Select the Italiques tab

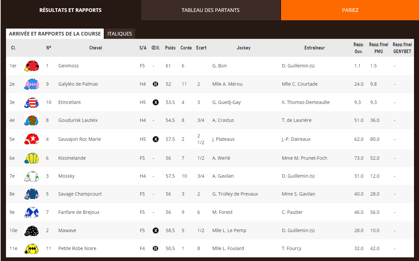pos(120,34)
